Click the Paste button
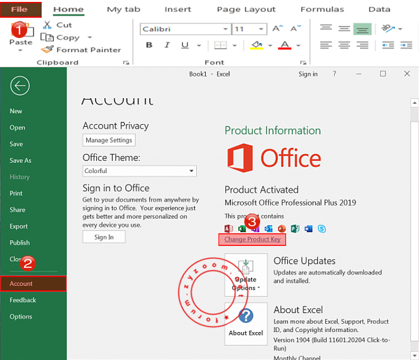The image size is (419, 360). (21, 36)
